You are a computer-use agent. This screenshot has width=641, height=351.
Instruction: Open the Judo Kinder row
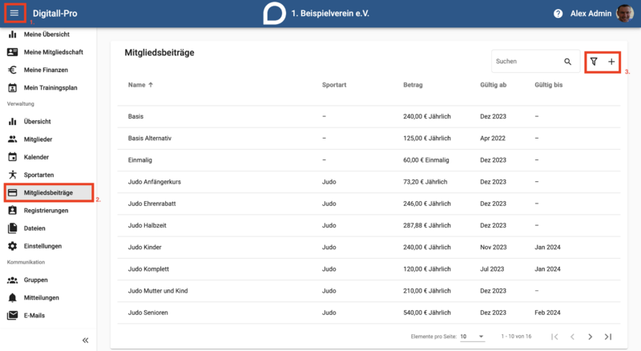pyautogui.click(x=369, y=247)
